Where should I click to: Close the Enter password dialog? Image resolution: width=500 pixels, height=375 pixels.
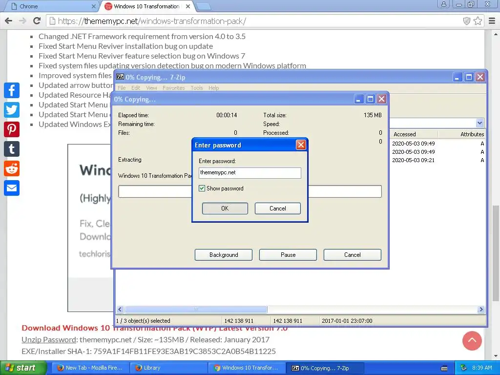coord(301,145)
